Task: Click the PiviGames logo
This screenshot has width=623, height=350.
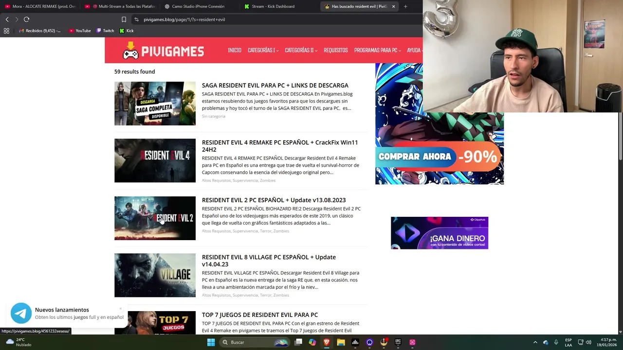Action: (163, 51)
